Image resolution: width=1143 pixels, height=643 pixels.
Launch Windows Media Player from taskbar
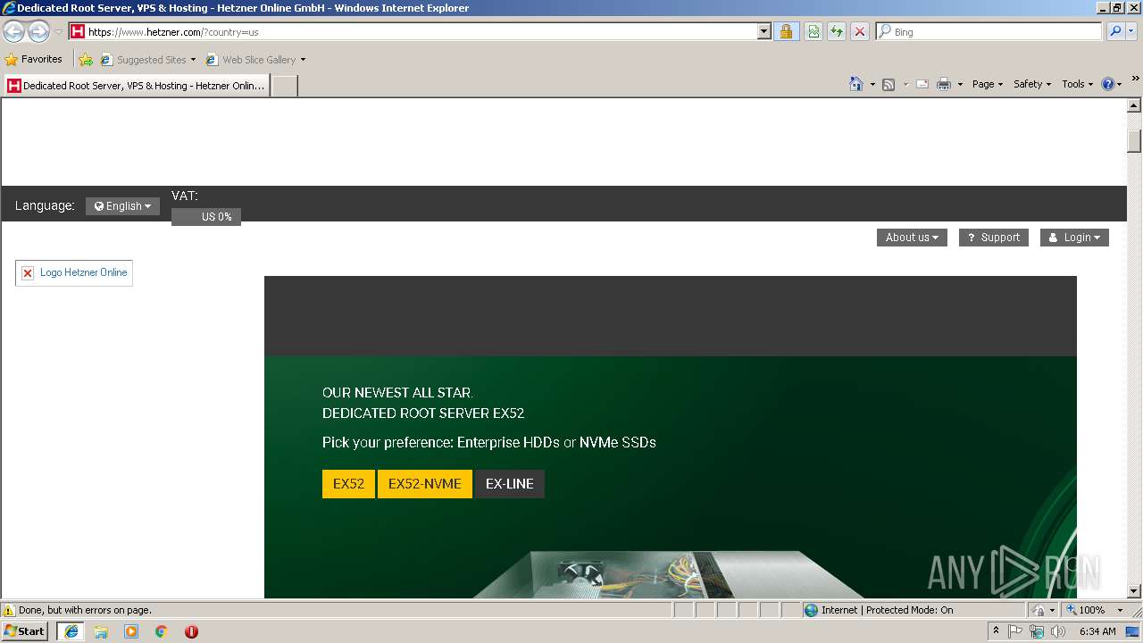pos(131,631)
